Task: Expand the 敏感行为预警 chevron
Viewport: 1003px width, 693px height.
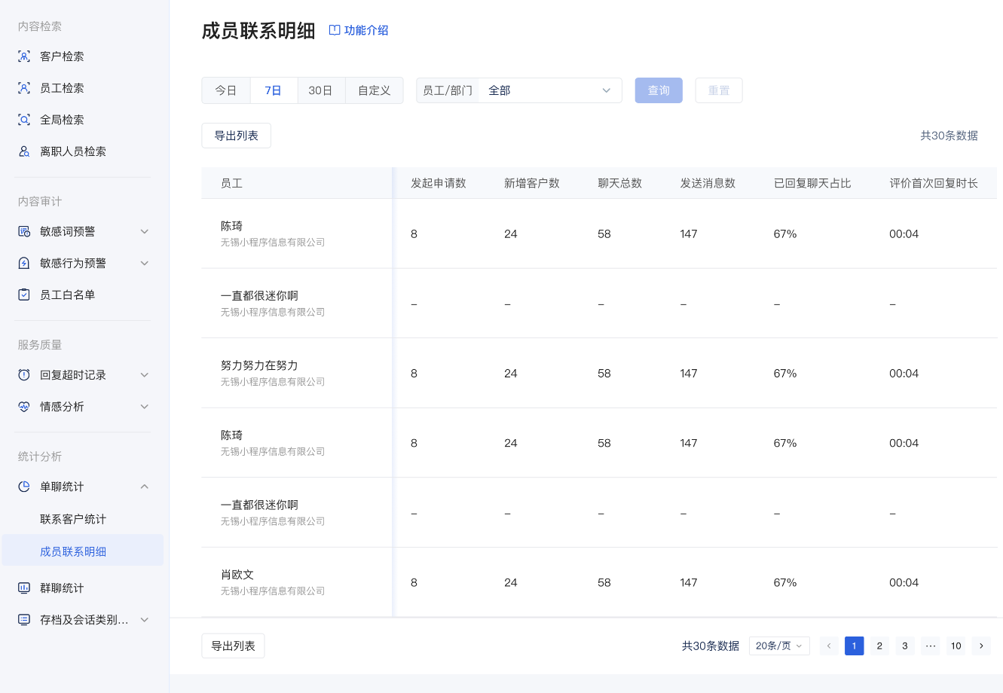Action: coord(145,263)
